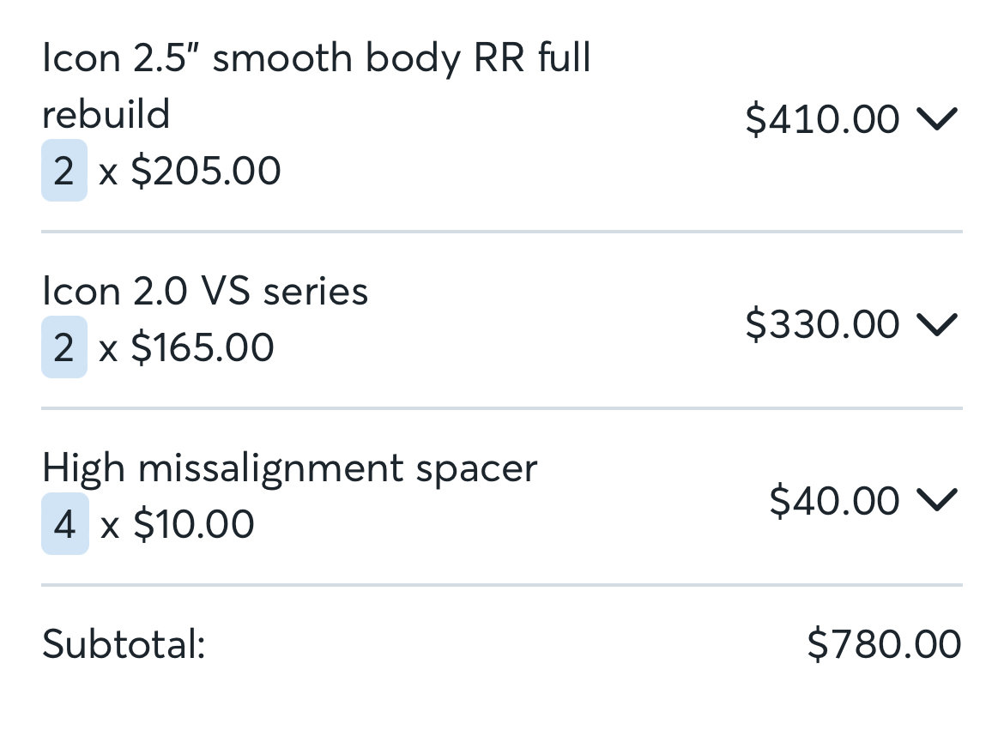Open Icon 2.5" smooth body RR full rebuild item
Image resolution: width=1004 pixels, height=730 pixels.
click(x=316, y=86)
